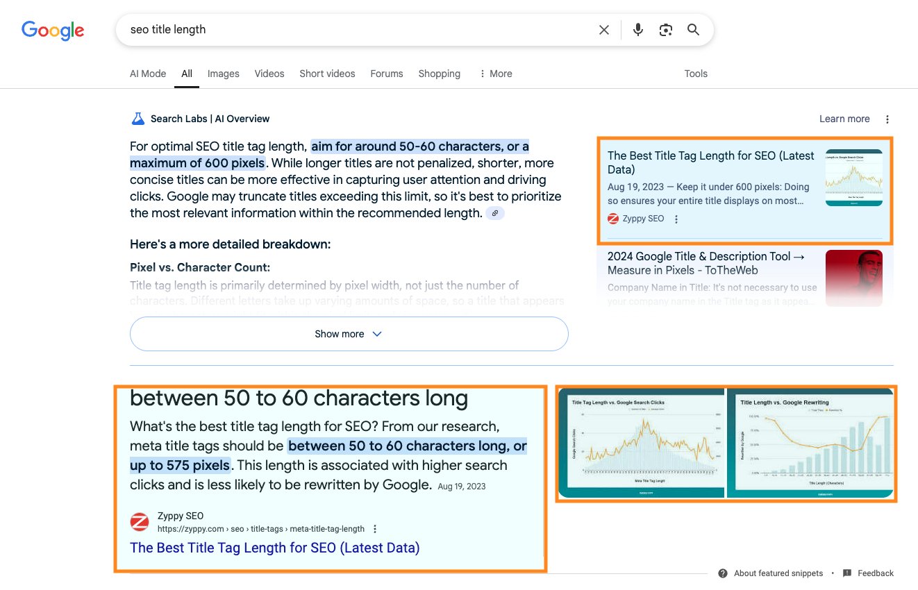Open Search Labs flask icon

(137, 119)
